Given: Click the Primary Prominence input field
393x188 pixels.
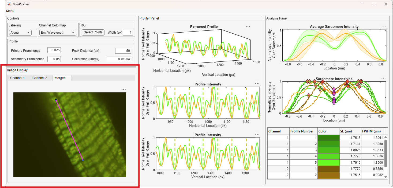Looking at the screenshot, I should click(x=54, y=50).
